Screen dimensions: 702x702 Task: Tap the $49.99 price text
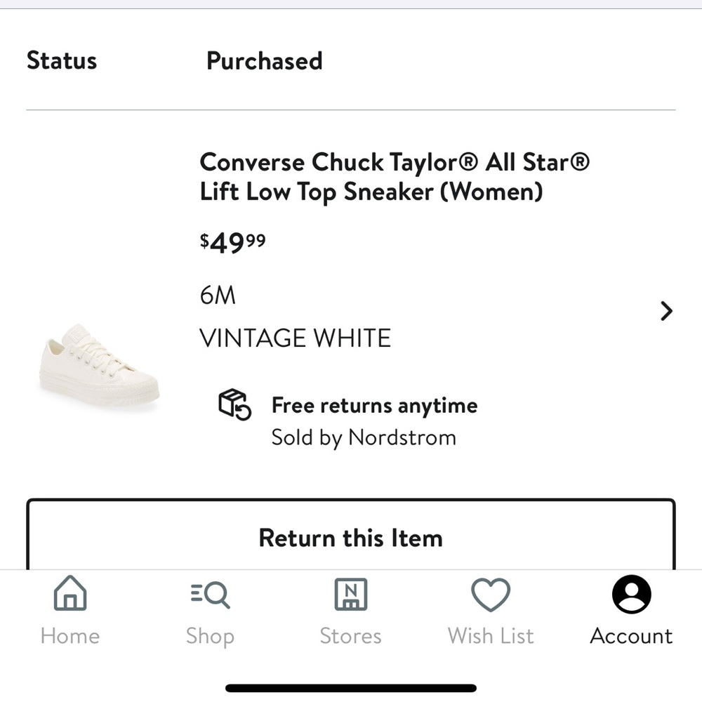[x=232, y=241]
